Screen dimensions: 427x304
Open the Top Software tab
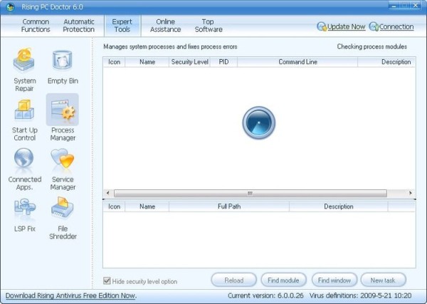(x=209, y=26)
